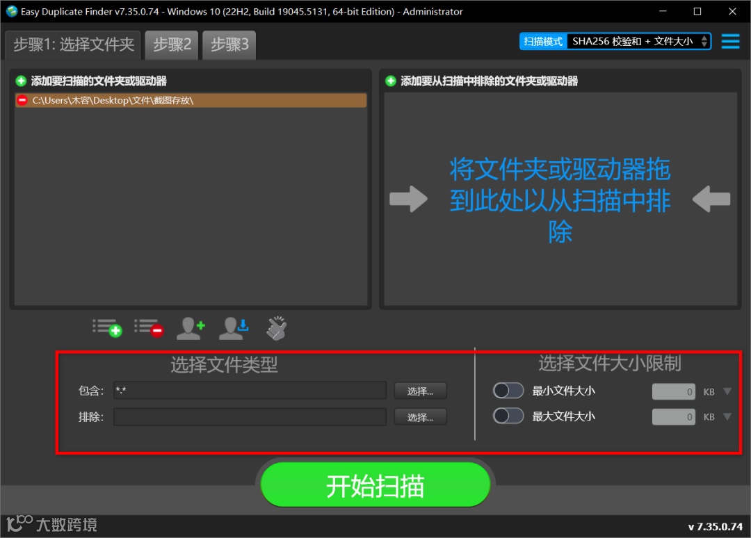Click the import user profile icon
The image size is (751, 538).
(233, 328)
